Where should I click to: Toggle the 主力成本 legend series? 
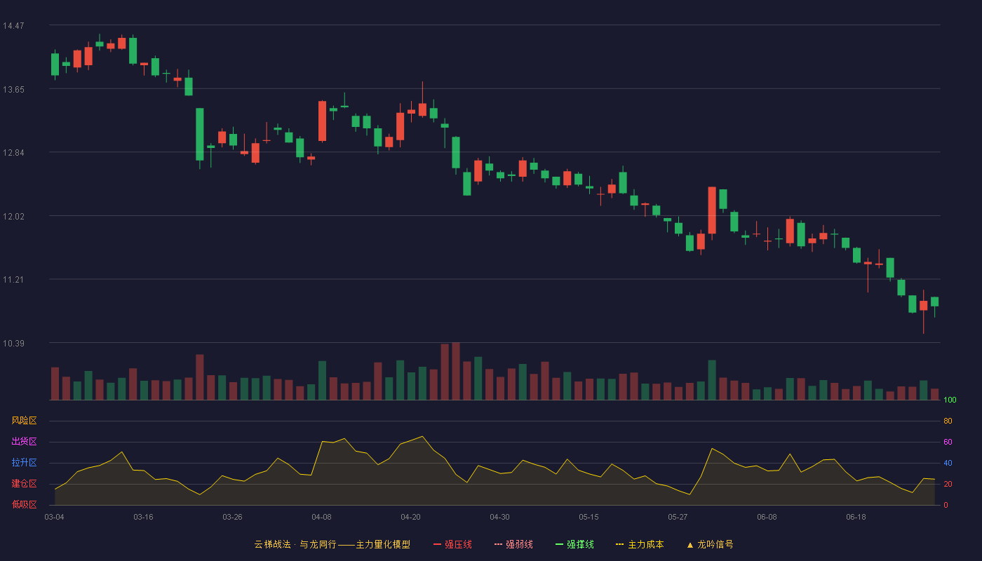640,544
